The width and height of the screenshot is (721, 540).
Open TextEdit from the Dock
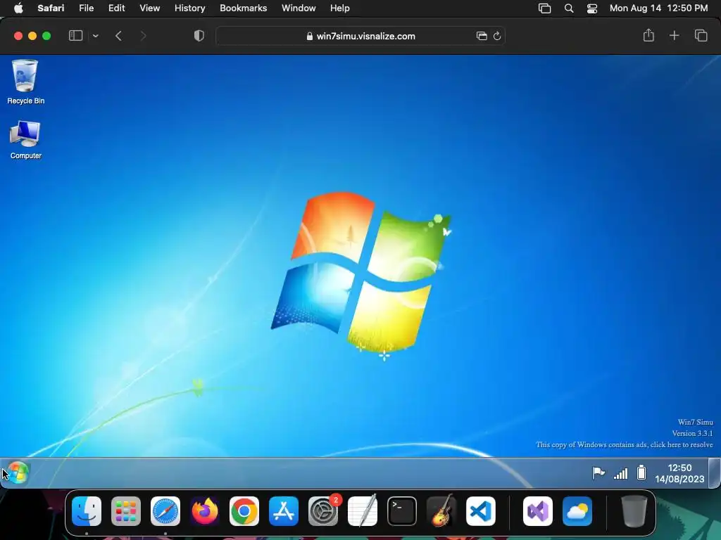tap(363, 510)
